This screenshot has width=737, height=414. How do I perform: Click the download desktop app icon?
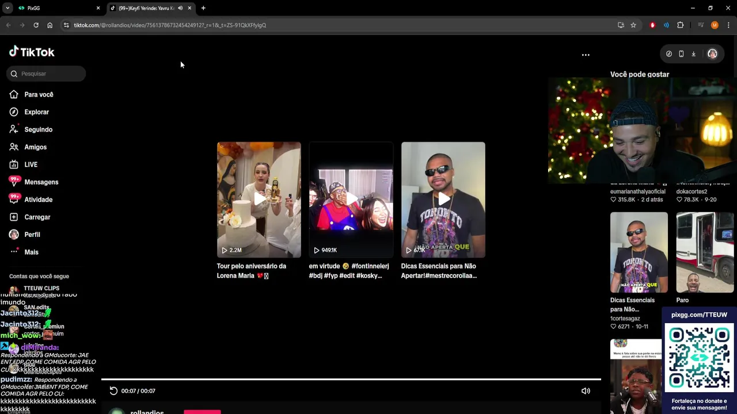click(x=693, y=54)
